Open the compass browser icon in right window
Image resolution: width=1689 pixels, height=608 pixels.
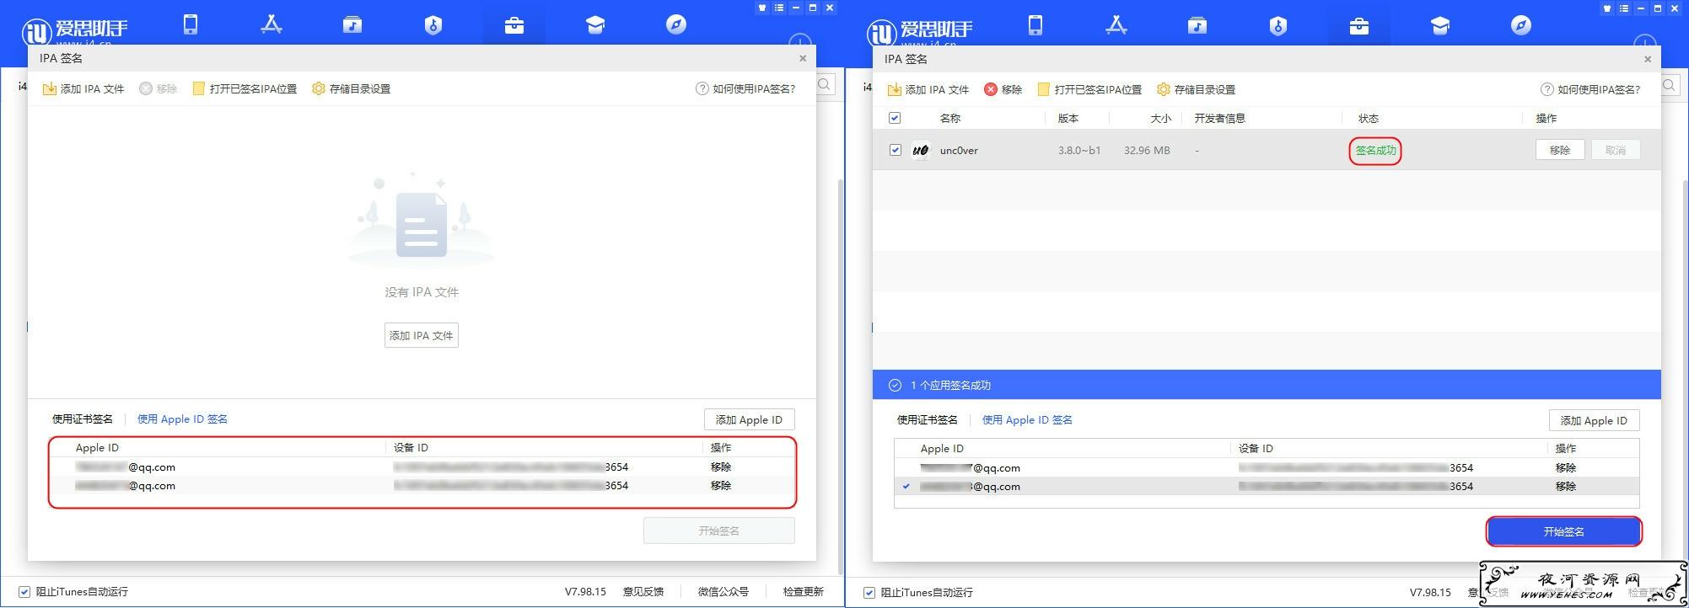pos(1521,25)
